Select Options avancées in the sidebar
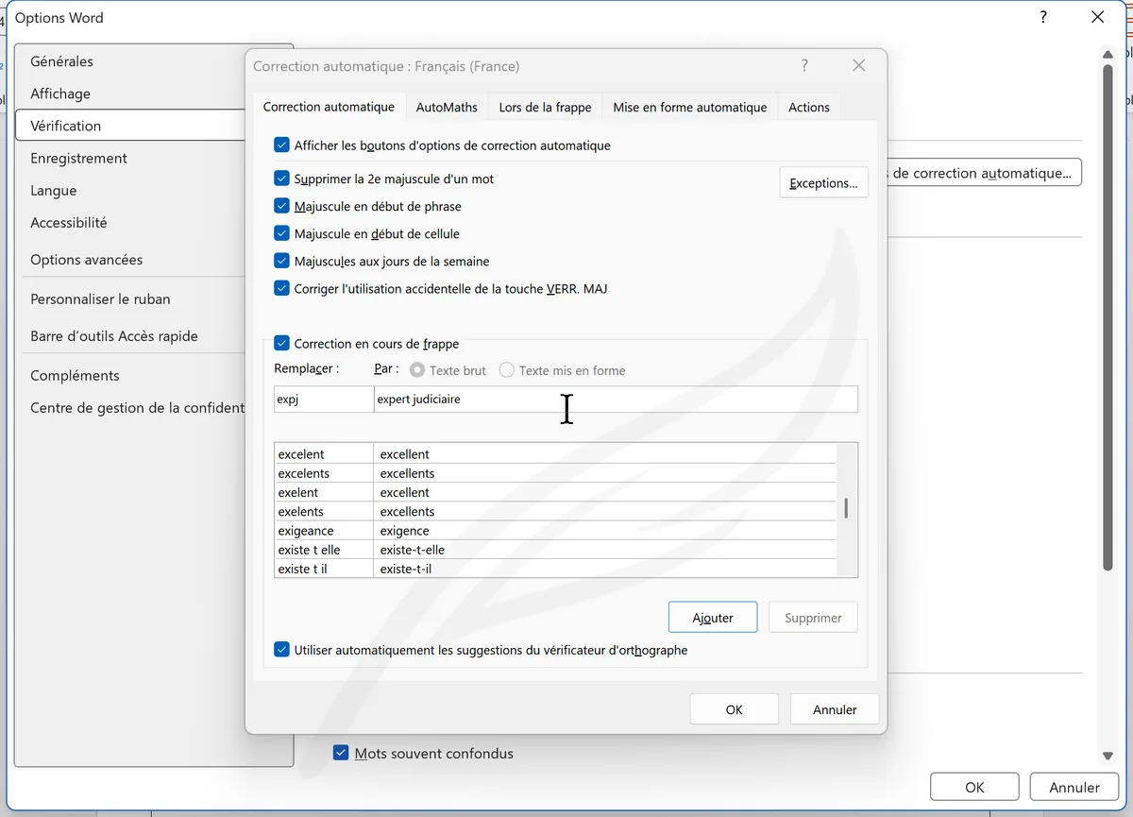The width and height of the screenshot is (1133, 817). 87,260
